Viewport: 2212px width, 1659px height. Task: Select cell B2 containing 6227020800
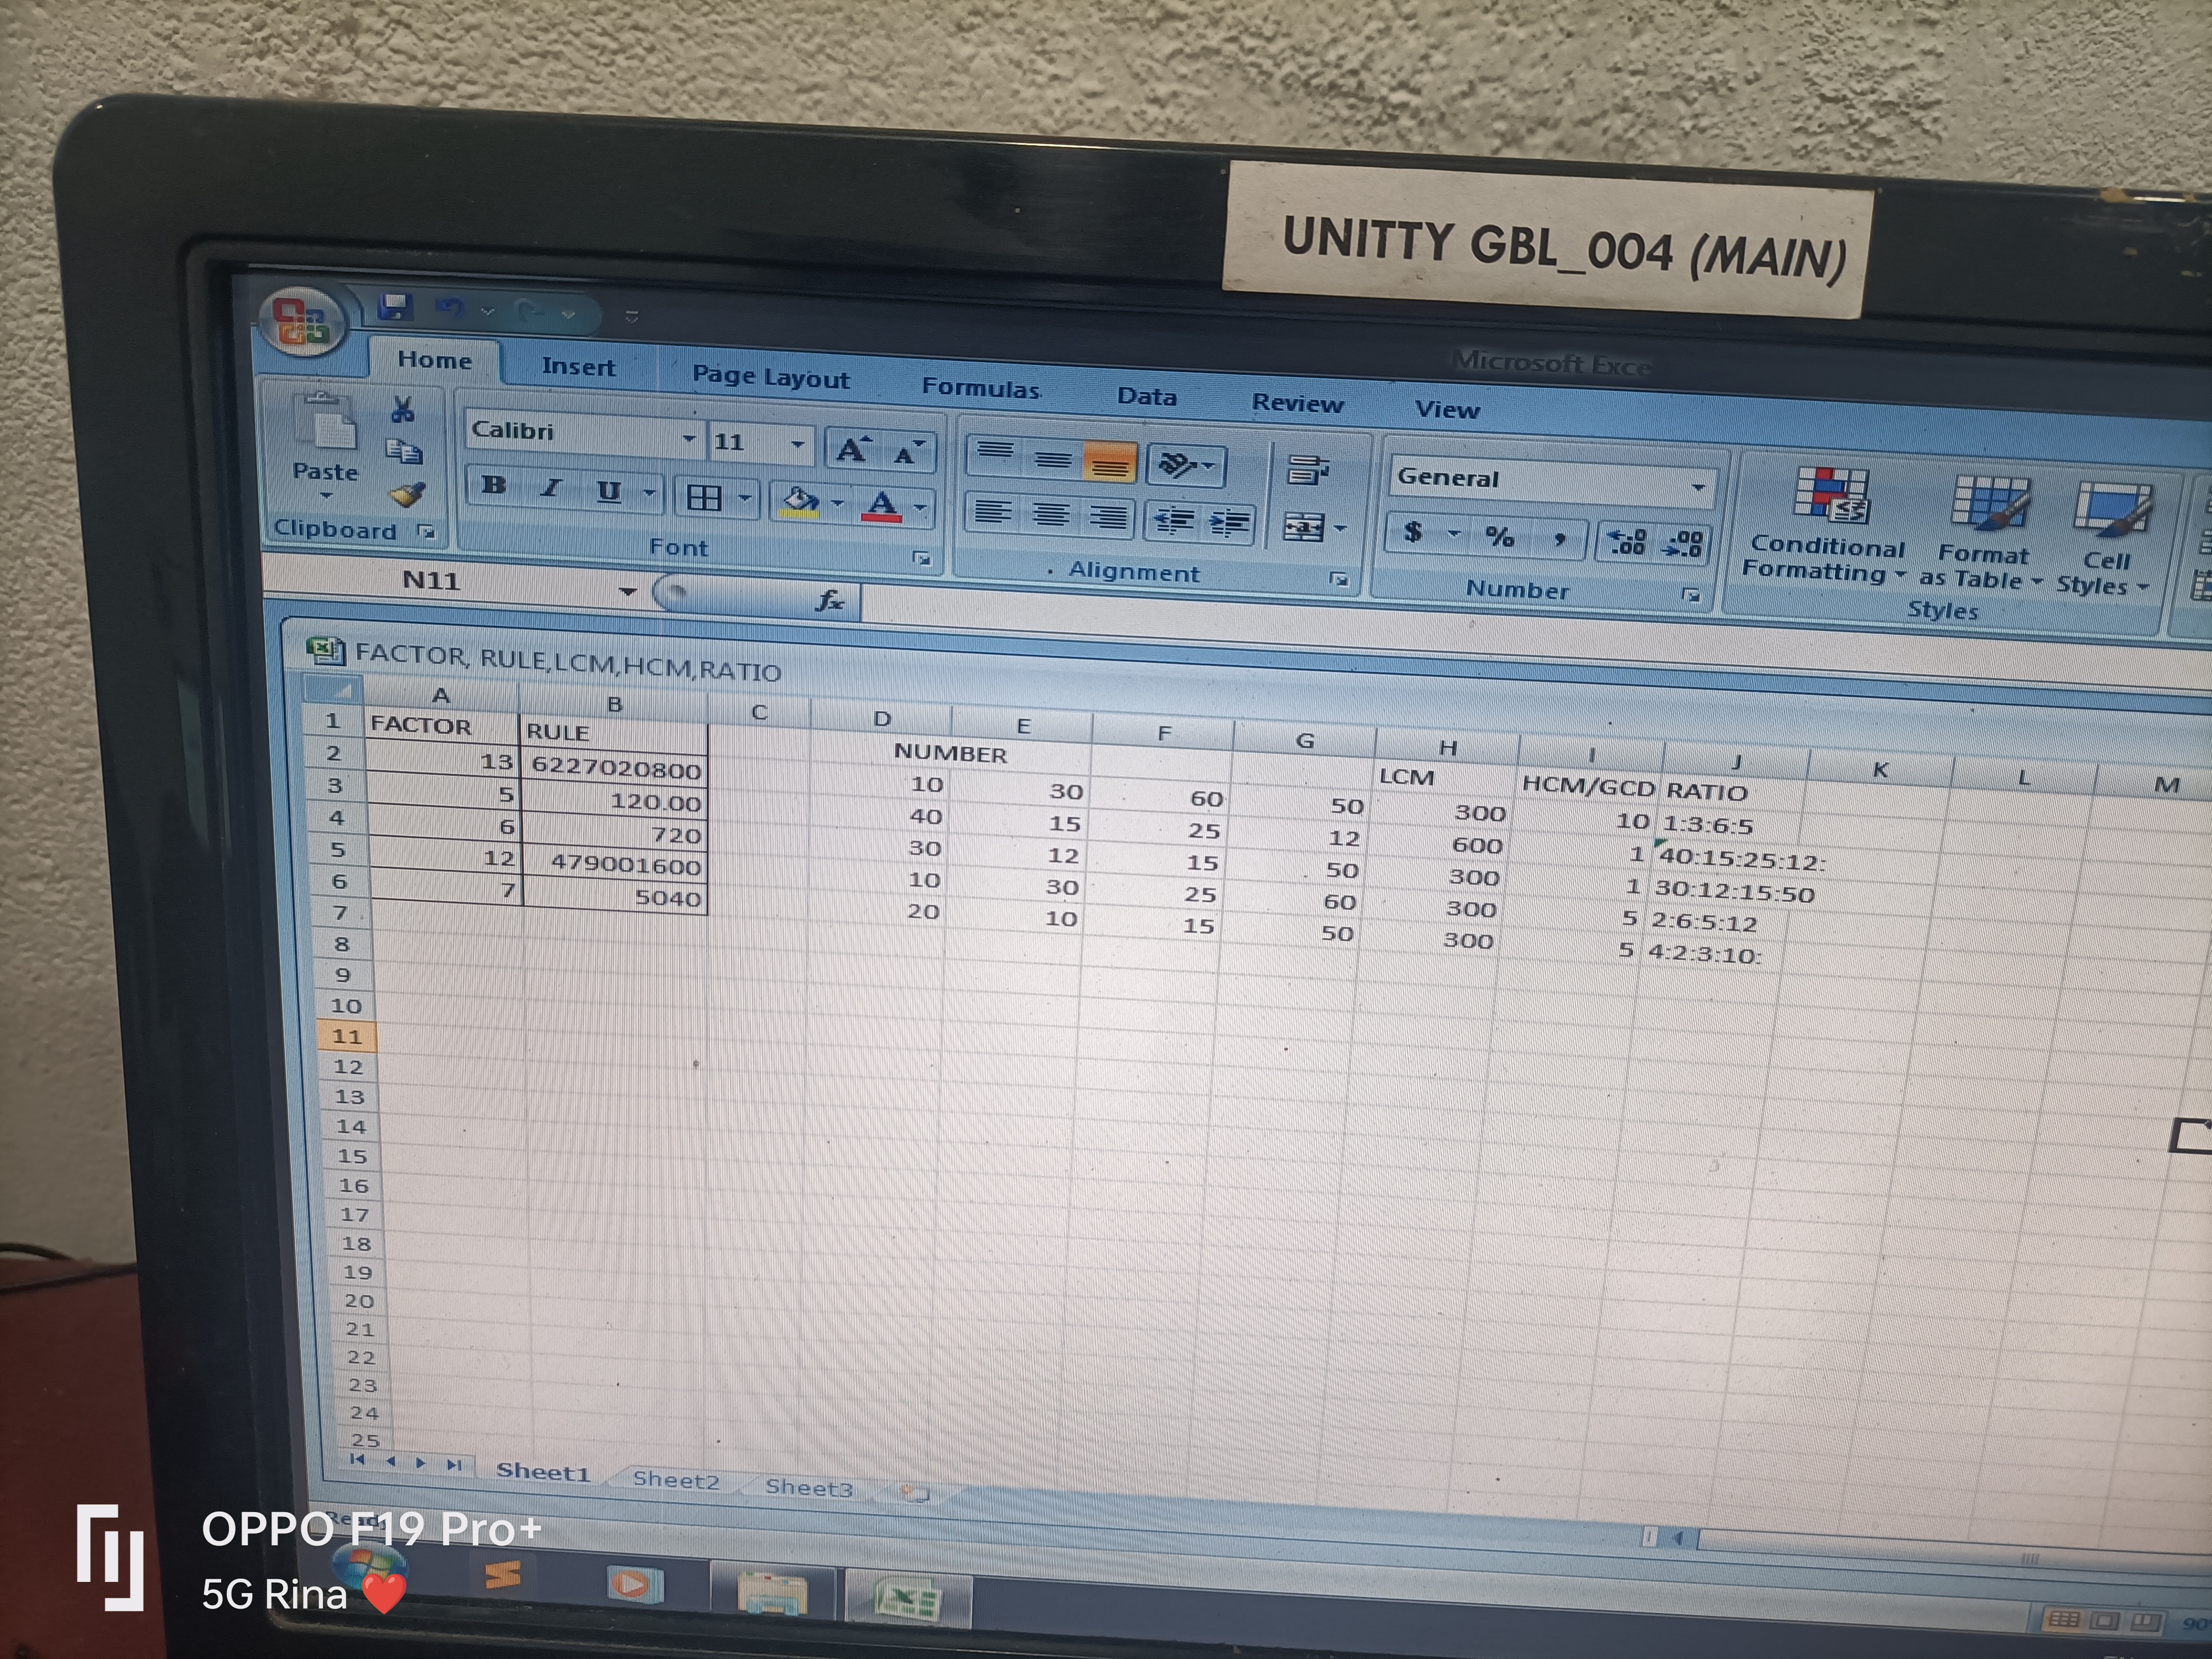615,768
